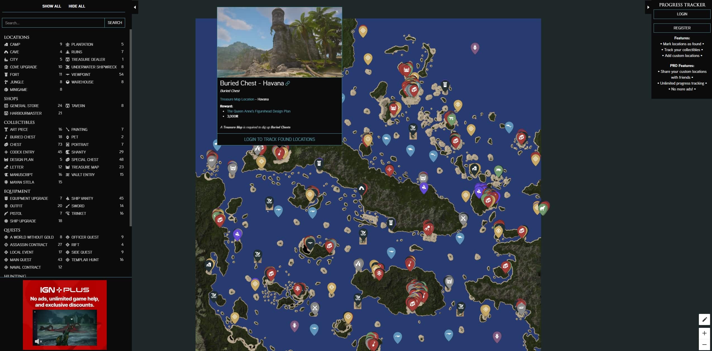Toggle FORT filter in sidebar

click(33, 74)
